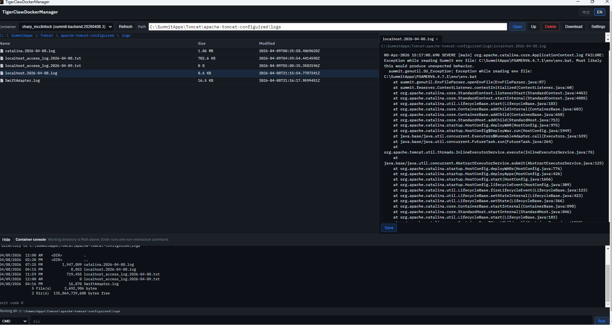Click the 2026-04-09T05:00:35.3583196Z modified cell
Screen dimensions: 612x325
coord(289,66)
